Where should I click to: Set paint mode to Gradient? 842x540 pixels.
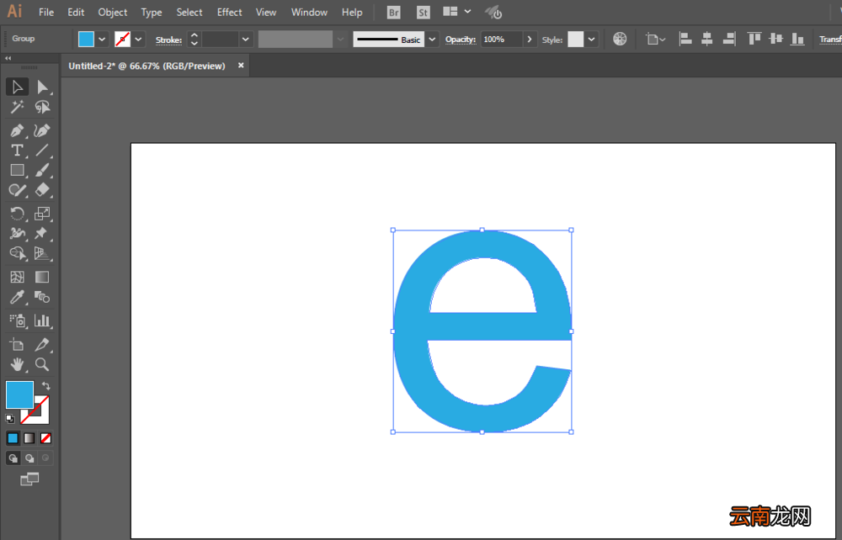[29, 438]
